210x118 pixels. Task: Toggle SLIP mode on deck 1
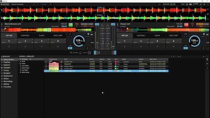coord(88,36)
